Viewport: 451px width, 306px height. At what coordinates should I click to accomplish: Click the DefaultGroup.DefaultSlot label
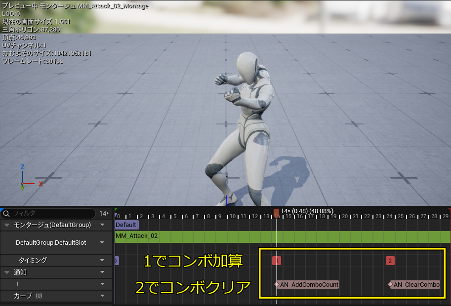coord(51,242)
